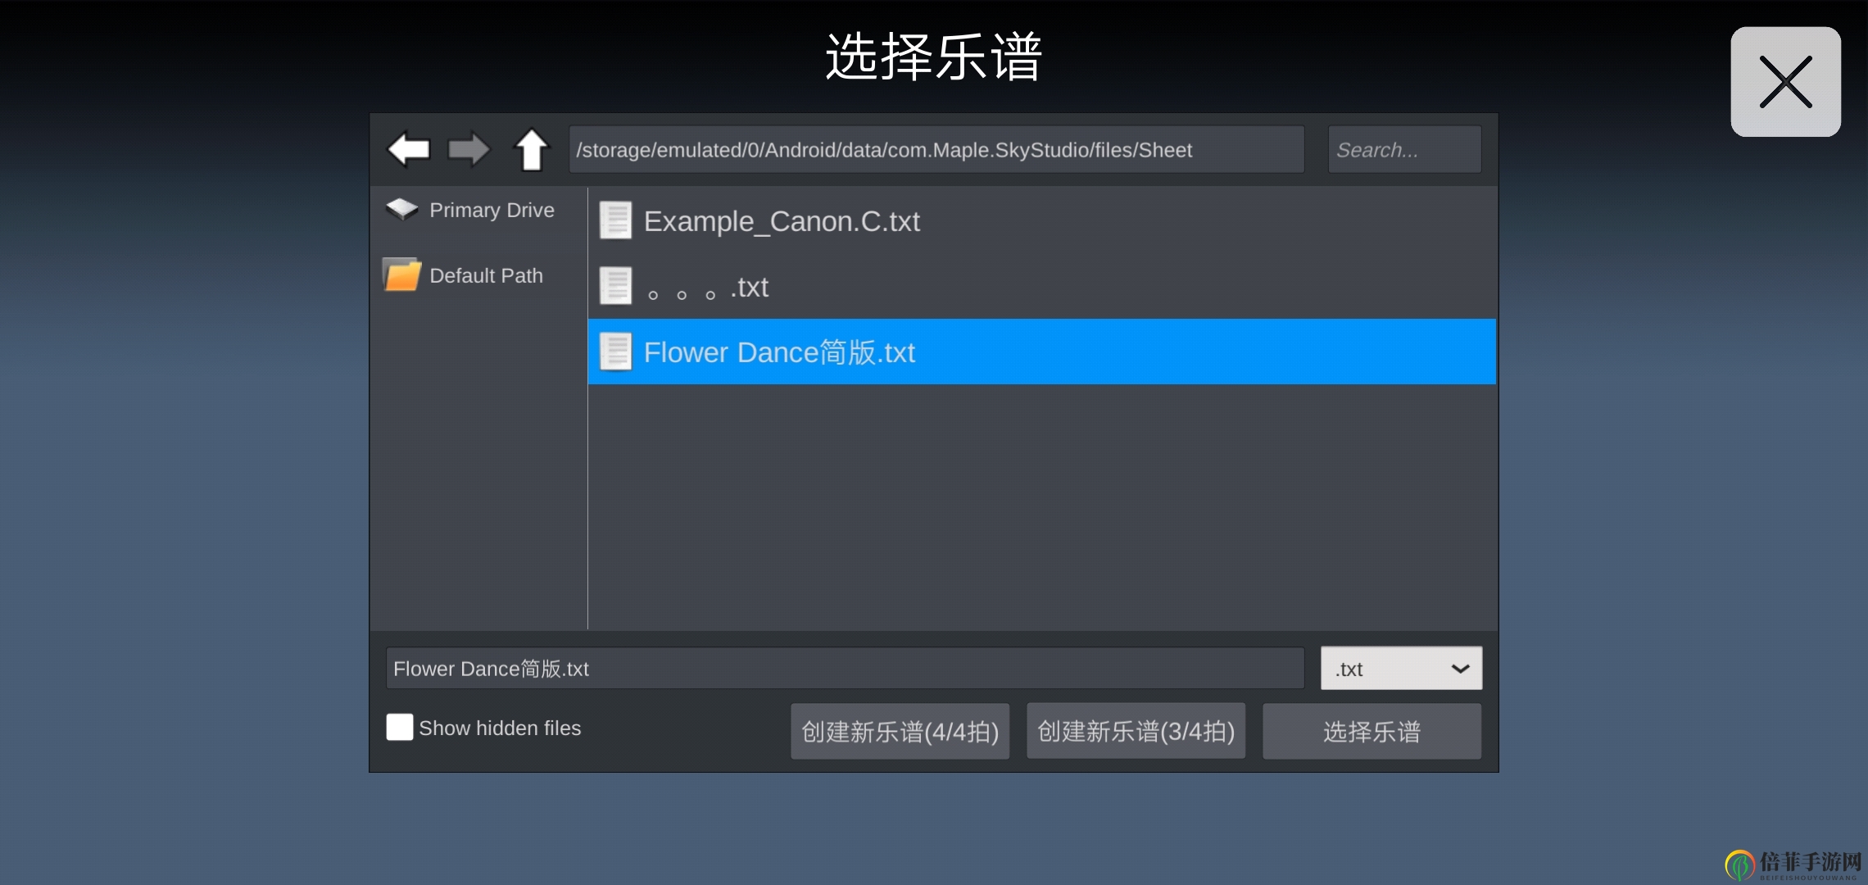Navigate up to the parent folder
The image size is (1868, 885).
tap(531, 149)
